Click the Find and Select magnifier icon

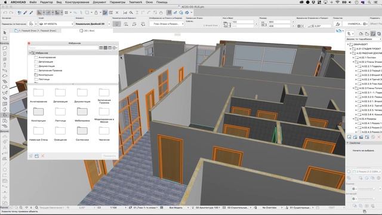click(x=131, y=13)
